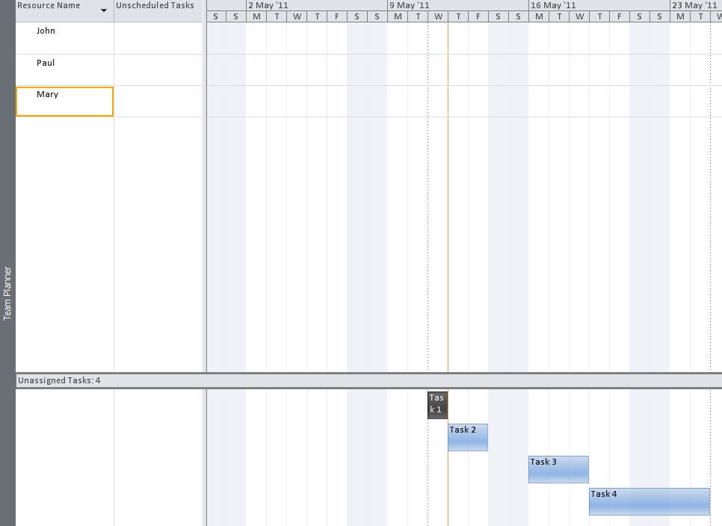Click the Monday header under 16 May '11

(x=539, y=16)
